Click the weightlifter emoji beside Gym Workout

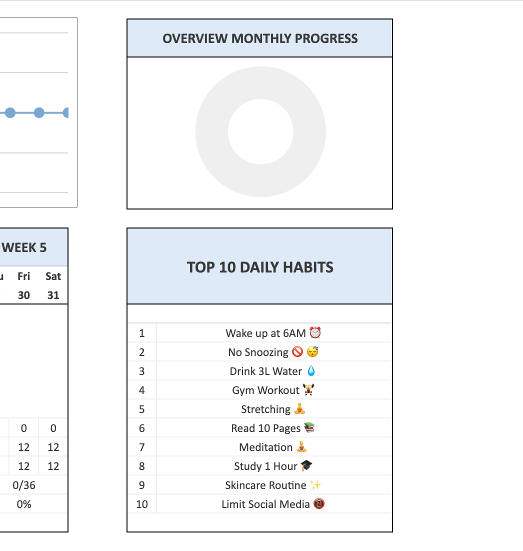coord(308,390)
